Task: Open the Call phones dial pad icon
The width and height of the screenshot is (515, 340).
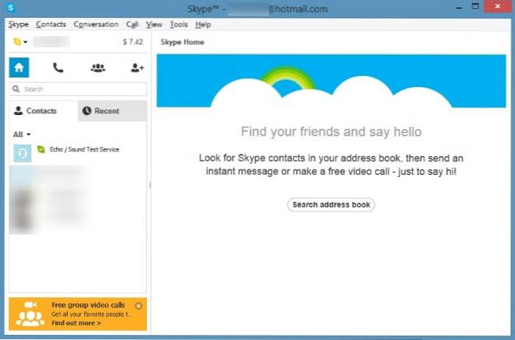Action: click(58, 68)
